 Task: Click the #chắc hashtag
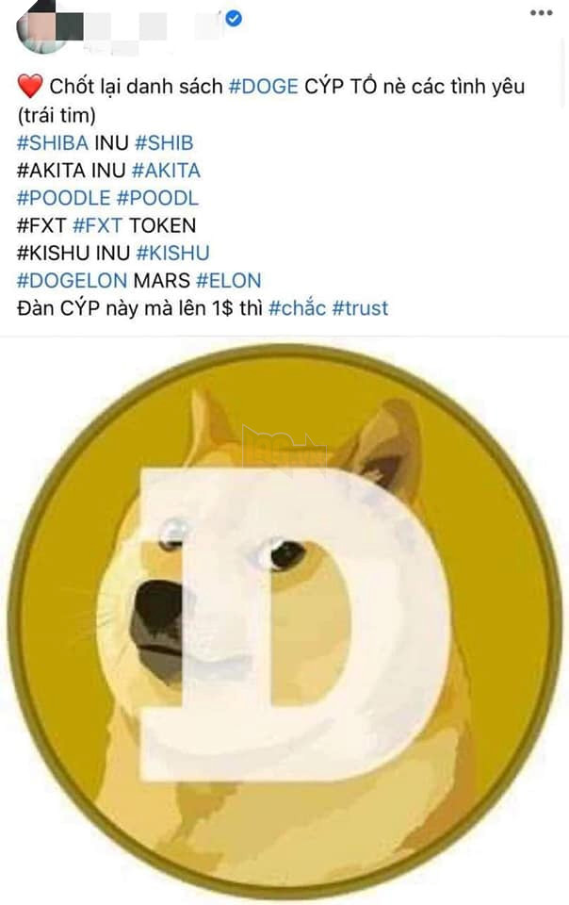tap(297, 307)
